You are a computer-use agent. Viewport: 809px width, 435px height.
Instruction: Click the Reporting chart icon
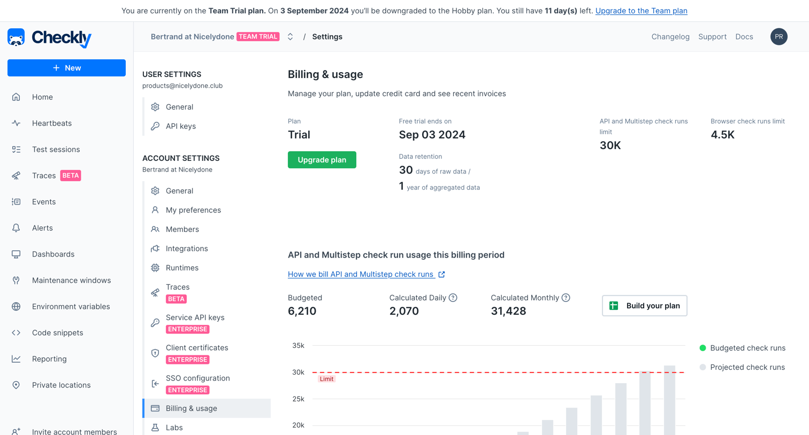(16, 359)
